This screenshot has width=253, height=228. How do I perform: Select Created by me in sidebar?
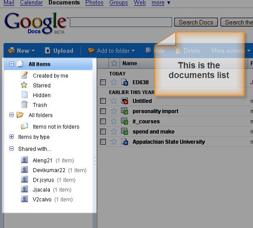pyautogui.click(x=51, y=76)
